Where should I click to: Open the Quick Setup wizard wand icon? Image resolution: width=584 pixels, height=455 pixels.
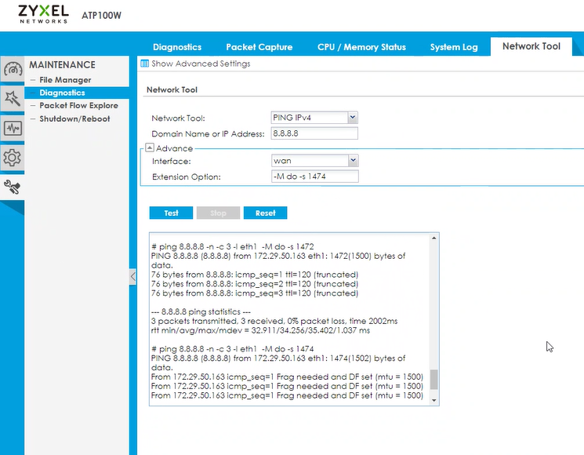[12, 98]
